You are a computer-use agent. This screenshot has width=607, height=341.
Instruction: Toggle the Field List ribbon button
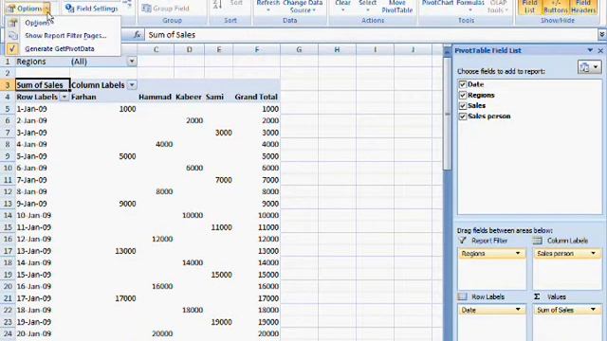pyautogui.click(x=529, y=7)
